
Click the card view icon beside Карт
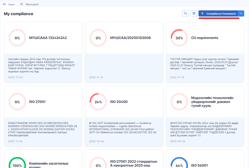(x=4, y=4)
